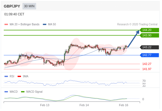Click the MACD blue legend swatch
The width and height of the screenshot is (162, 111).
(x=6, y=92)
